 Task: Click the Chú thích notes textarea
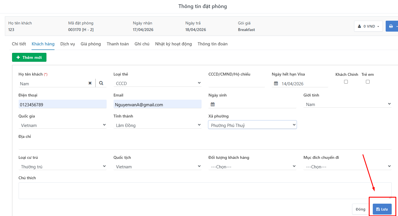tap(205, 191)
